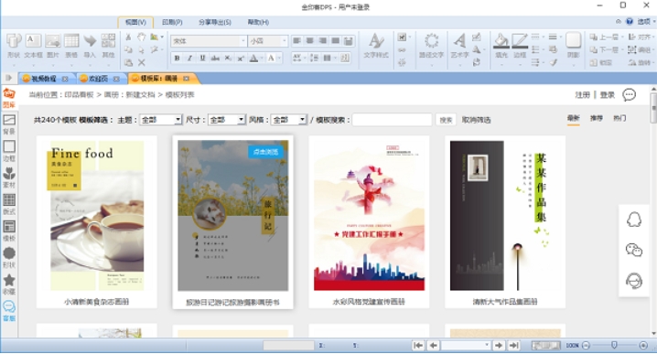Open the 素材 materials sidebar icon
Viewport: 657px width, 354px height.
pyautogui.click(x=9, y=177)
